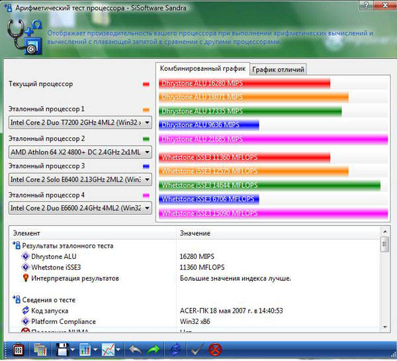Click the magenta Dhrystone ALU 21685 MIPS bar
The height and width of the screenshot is (361, 397).
[273, 139]
